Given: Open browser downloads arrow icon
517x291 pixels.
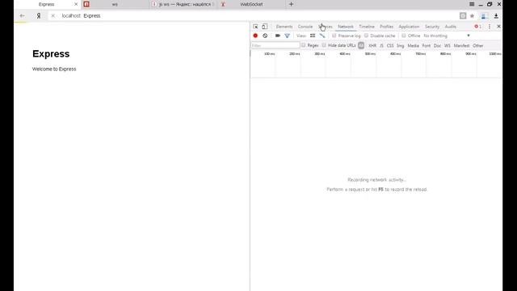Looking at the screenshot, I should [496, 16].
